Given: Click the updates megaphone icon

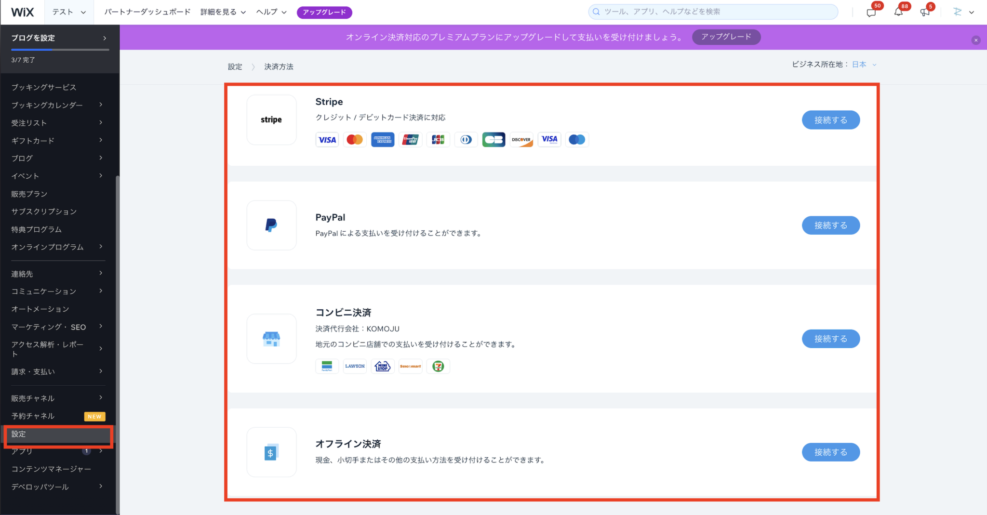Looking at the screenshot, I should click(924, 13).
